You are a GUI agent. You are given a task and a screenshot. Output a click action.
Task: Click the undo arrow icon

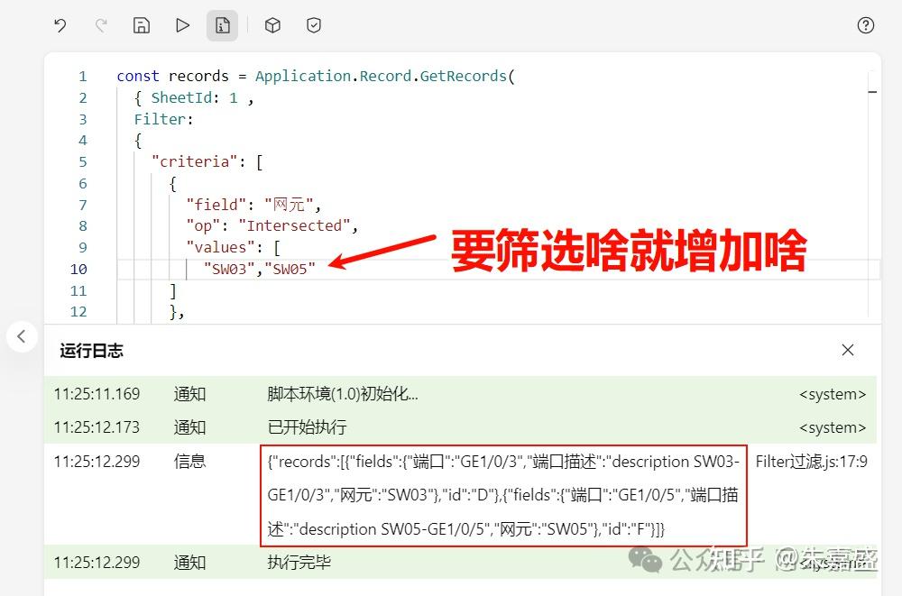click(x=60, y=25)
